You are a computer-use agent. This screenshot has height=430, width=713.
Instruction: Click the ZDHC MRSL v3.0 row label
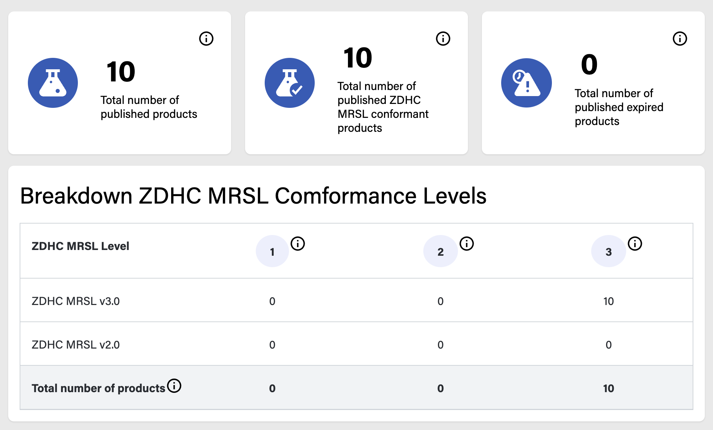[76, 301]
